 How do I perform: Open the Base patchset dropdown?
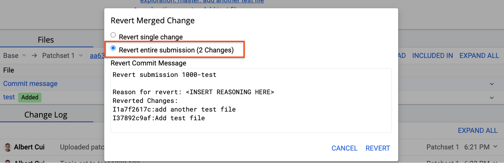click(x=14, y=56)
